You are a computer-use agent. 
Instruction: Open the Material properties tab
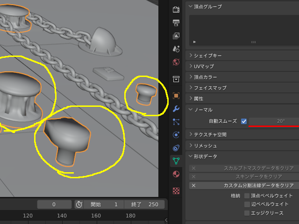click(176, 174)
